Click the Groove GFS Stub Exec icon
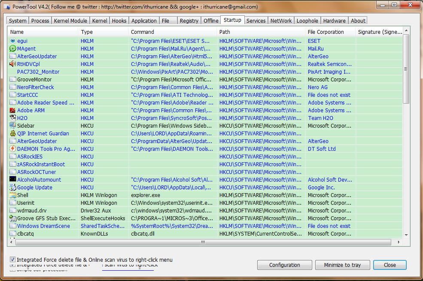Viewport: 423px width, 281px height. (13, 218)
